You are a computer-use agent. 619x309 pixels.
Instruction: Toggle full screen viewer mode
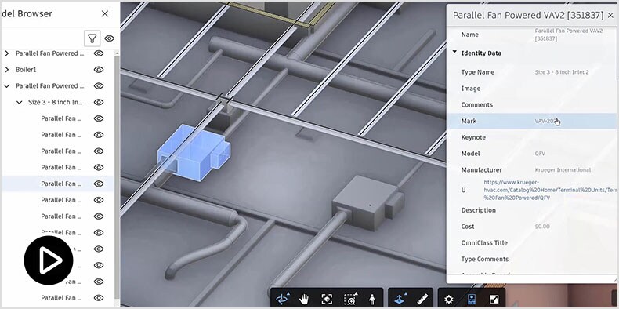494,299
